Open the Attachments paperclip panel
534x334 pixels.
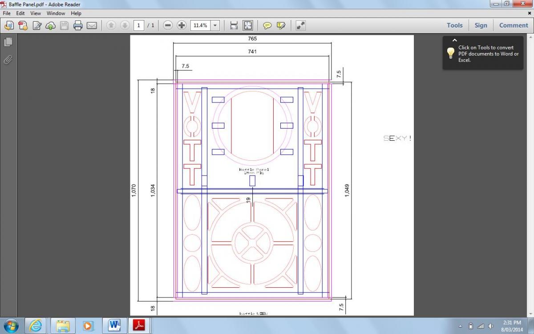(x=8, y=60)
